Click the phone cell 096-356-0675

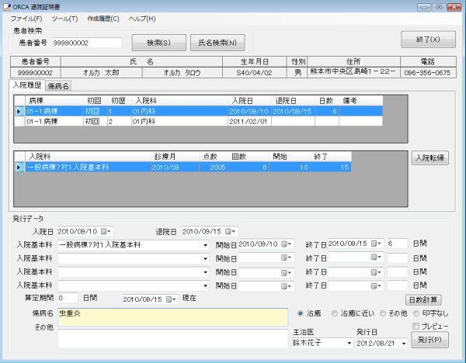tap(428, 73)
